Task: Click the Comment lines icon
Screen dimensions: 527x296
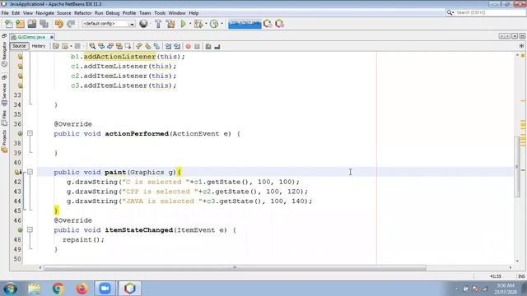Action: 208,46
